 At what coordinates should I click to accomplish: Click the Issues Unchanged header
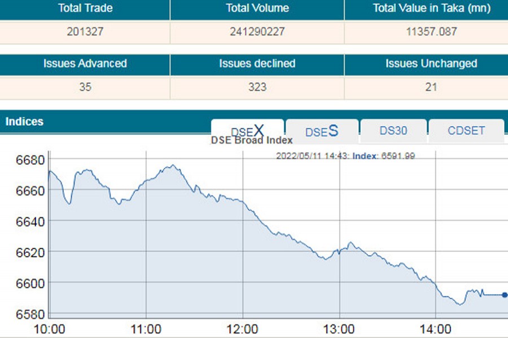click(x=431, y=64)
